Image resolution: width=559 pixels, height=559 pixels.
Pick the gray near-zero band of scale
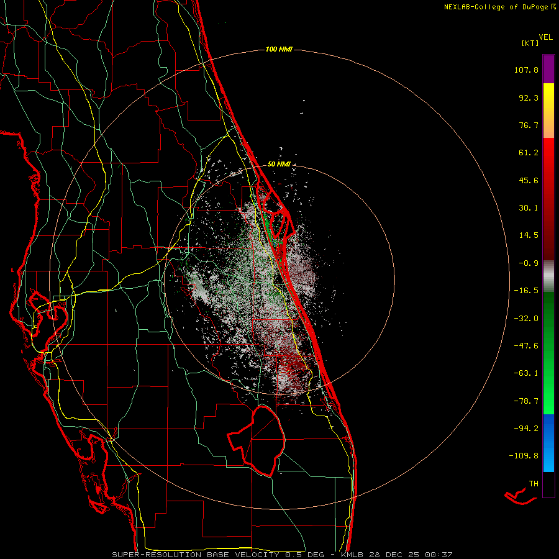point(548,275)
